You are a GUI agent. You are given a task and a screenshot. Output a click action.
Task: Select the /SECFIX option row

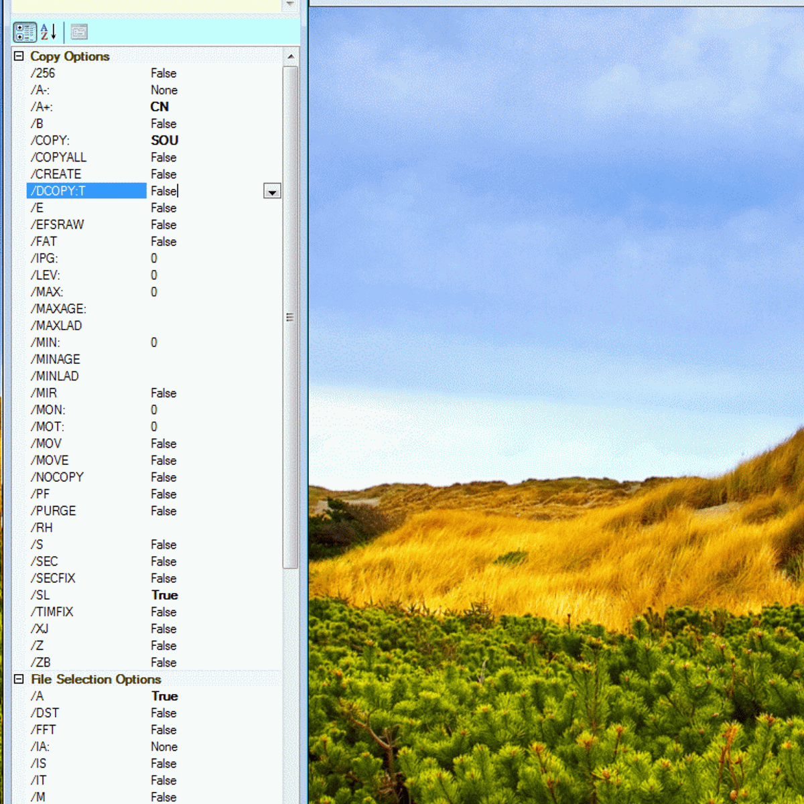click(54, 578)
